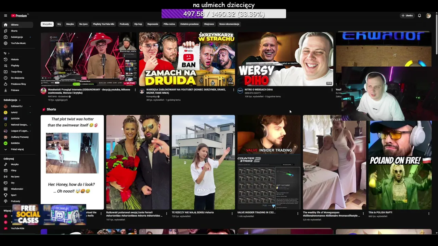Viewport: 438px width, 246px height.
Task: Open Wiadomości in the Odkrywaj section
Action: point(17,189)
